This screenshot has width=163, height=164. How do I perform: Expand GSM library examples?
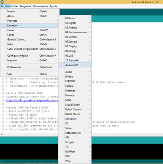point(75,100)
